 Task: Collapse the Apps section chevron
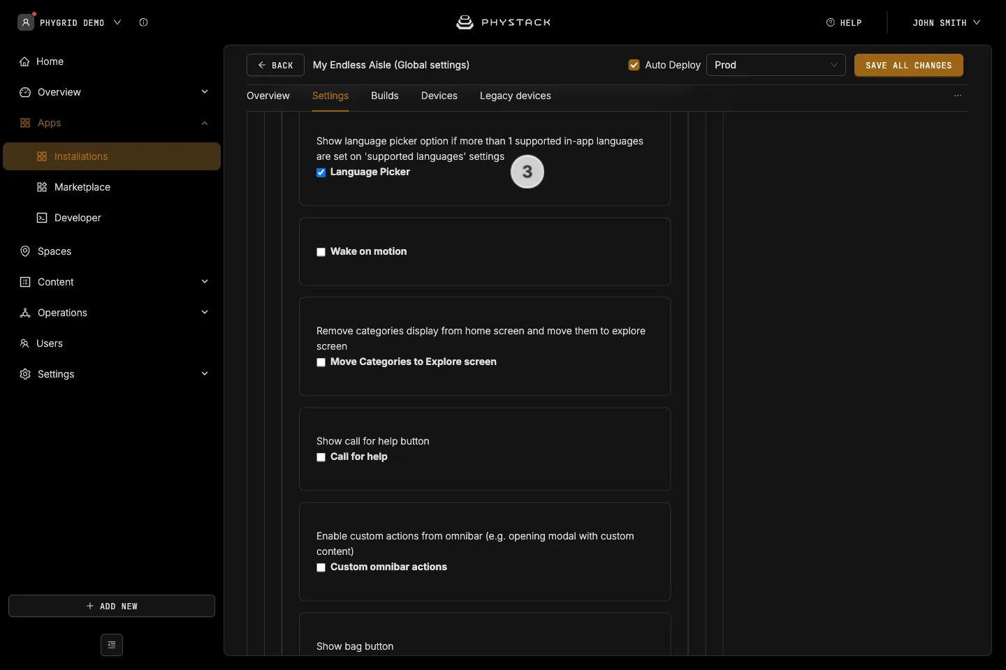point(205,123)
